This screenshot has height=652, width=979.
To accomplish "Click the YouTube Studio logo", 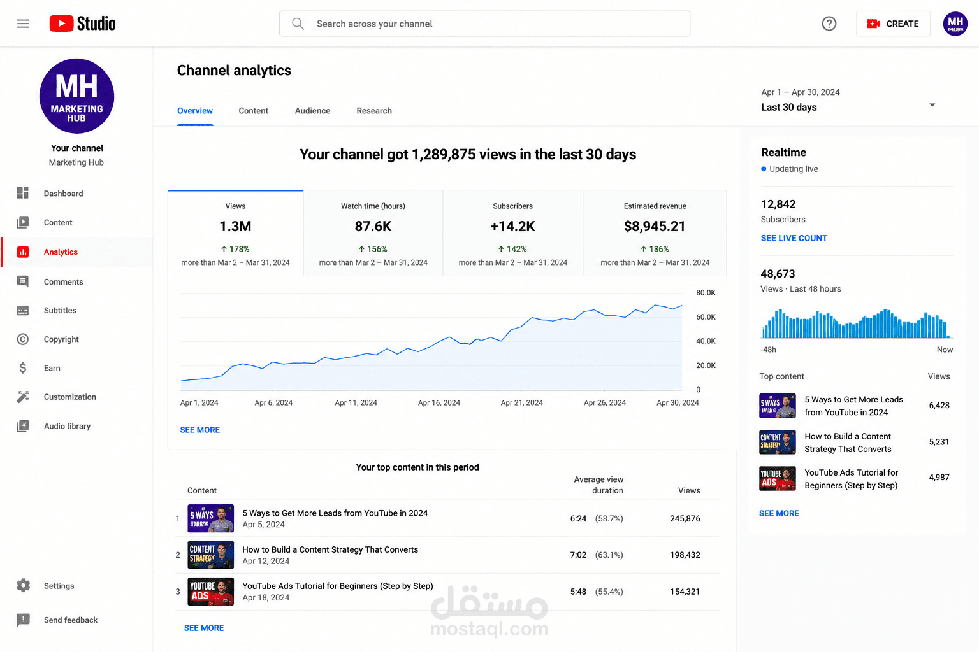I will (x=83, y=24).
